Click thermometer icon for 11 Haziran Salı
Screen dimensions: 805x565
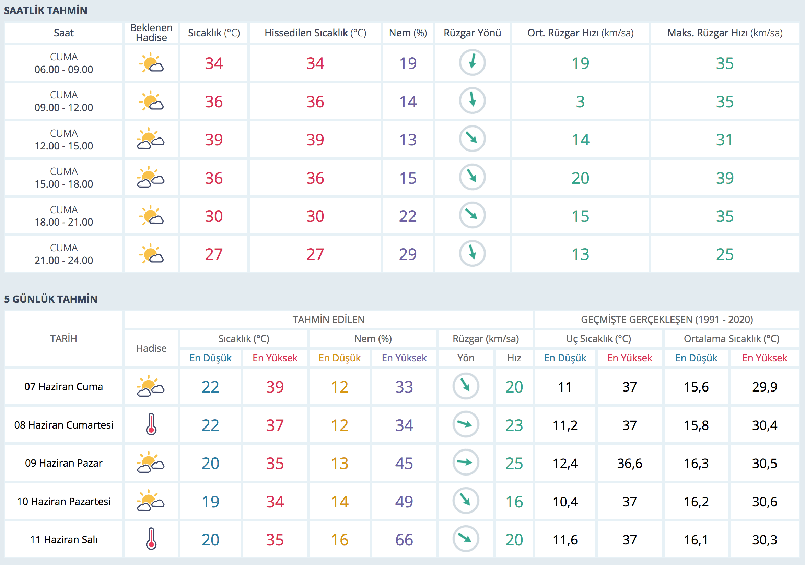point(151,539)
